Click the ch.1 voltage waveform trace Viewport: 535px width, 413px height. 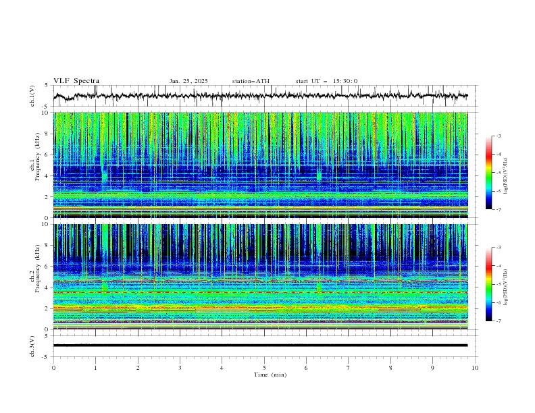tap(260, 96)
